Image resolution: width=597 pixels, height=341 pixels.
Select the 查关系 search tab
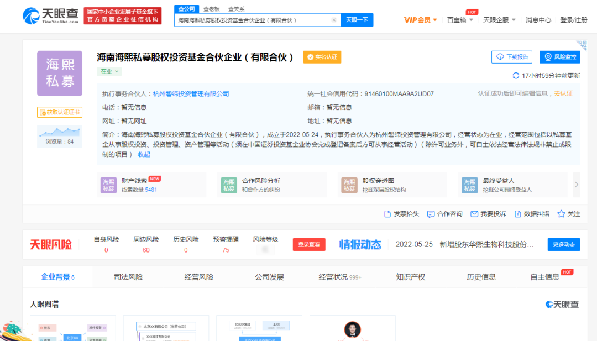(236, 9)
